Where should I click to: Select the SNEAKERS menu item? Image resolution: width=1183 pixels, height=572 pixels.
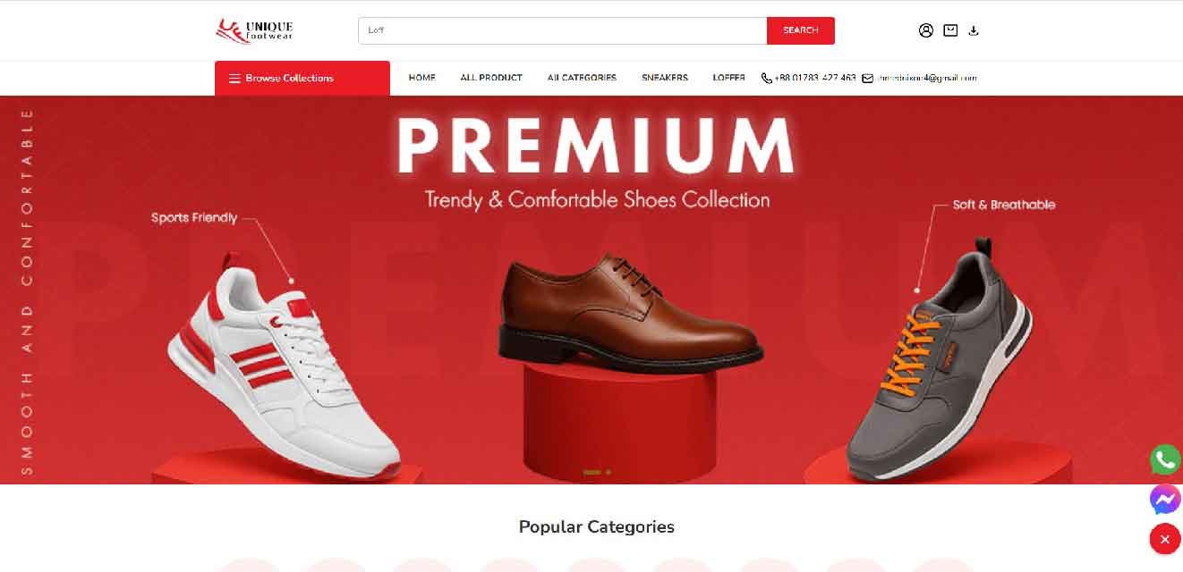[665, 78]
